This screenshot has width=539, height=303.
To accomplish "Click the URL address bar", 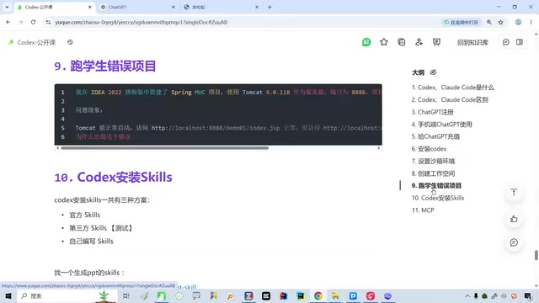I will click(x=241, y=22).
